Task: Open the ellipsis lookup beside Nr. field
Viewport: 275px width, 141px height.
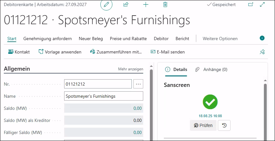Action: (138, 84)
